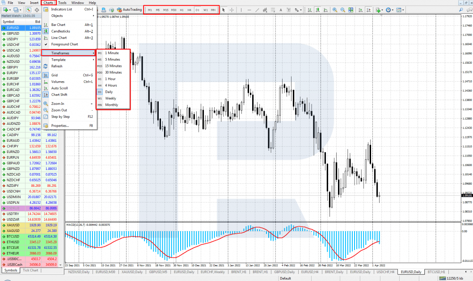
Task: Open the Tick Chart tab
Action: tap(30, 270)
